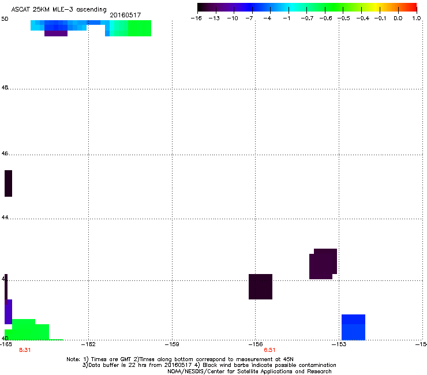
Task: Click the dark rectangle between latitudes 44 and 46
Action: click(x=8, y=183)
